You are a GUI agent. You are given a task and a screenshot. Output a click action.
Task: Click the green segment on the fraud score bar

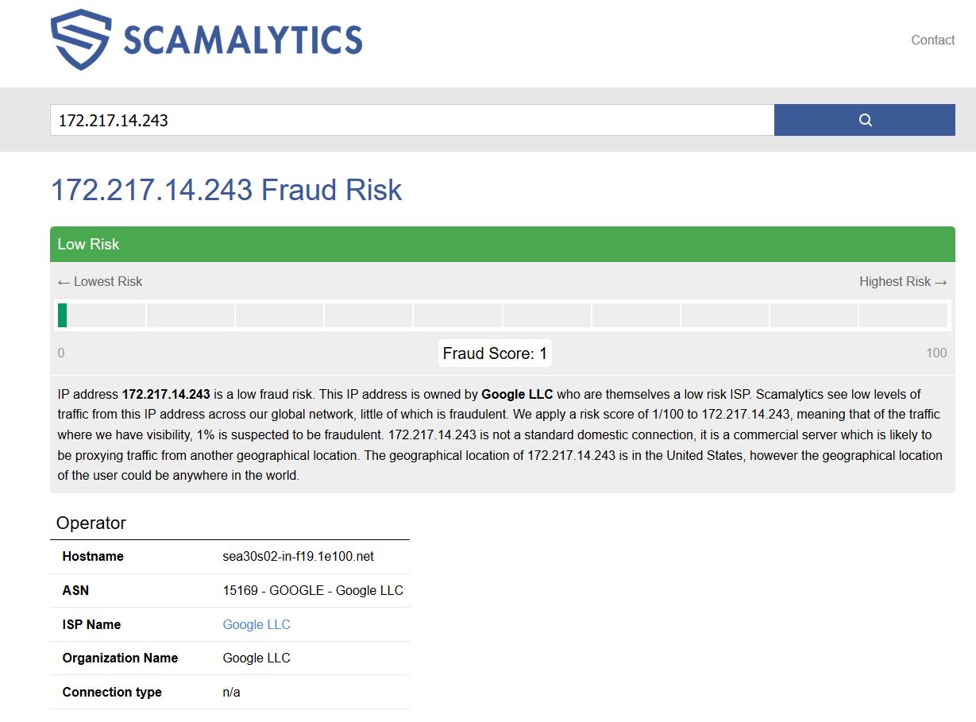(60, 315)
